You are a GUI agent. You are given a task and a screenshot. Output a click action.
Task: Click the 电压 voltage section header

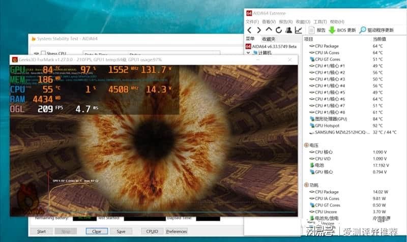coord(311,145)
